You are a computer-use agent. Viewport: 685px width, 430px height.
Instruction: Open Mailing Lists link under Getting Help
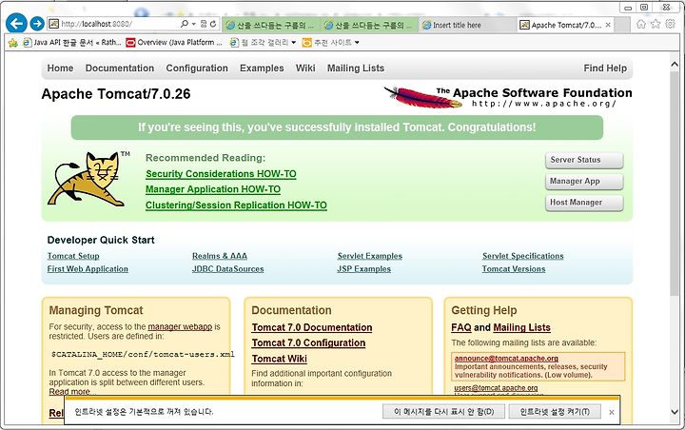[x=521, y=327]
